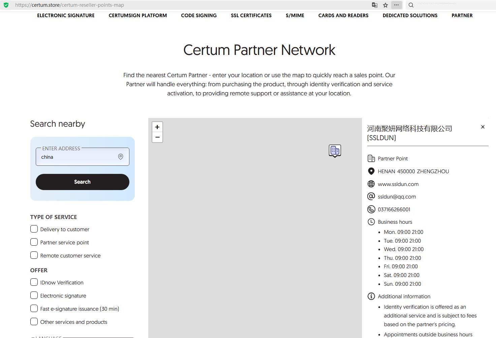The width and height of the screenshot is (496, 338).
Task: Select the partner building marker on map
Action: point(335,151)
